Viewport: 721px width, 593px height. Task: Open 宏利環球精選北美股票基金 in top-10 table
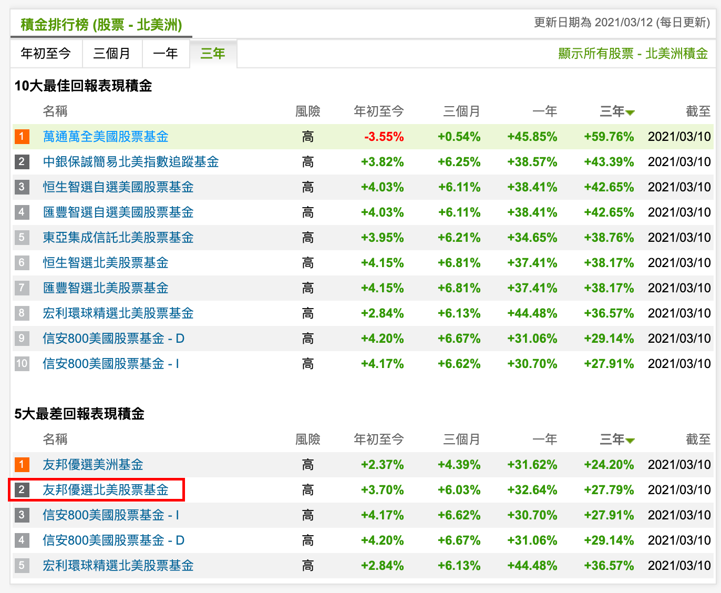pyautogui.click(x=118, y=313)
